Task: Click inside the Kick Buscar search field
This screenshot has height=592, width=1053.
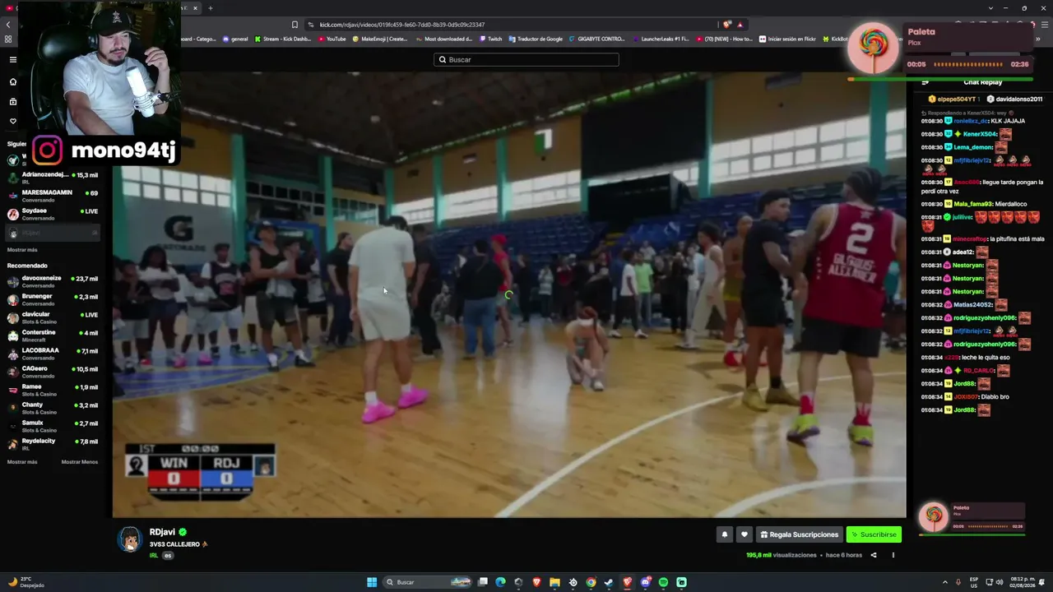Action: (x=526, y=59)
